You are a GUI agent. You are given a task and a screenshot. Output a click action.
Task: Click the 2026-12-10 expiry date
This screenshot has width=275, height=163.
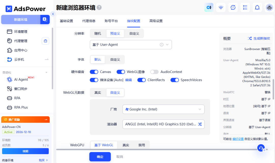(x=23, y=132)
